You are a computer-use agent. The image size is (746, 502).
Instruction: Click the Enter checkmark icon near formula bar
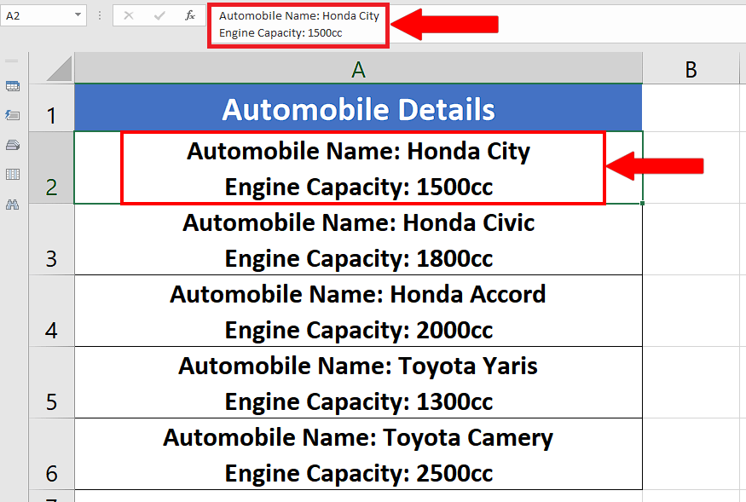(x=159, y=15)
